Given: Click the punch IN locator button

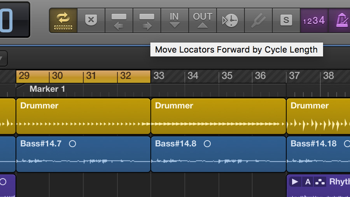Looking at the screenshot, I should coord(175,20).
